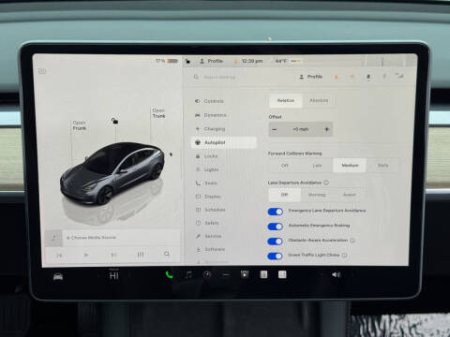
Task: Toggle Green Traffic Light Chime switch
Action: click(x=276, y=256)
